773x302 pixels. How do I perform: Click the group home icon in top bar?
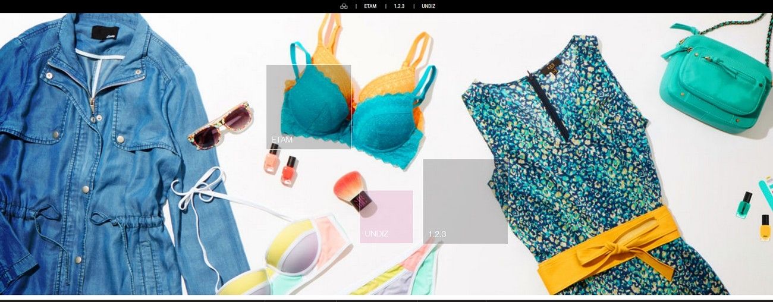tap(344, 6)
